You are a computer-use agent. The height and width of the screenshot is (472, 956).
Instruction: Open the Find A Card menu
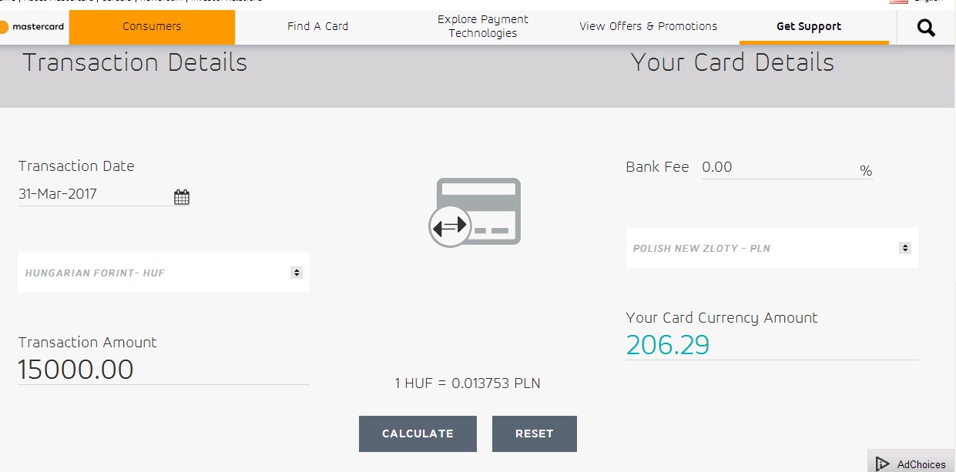pos(318,27)
